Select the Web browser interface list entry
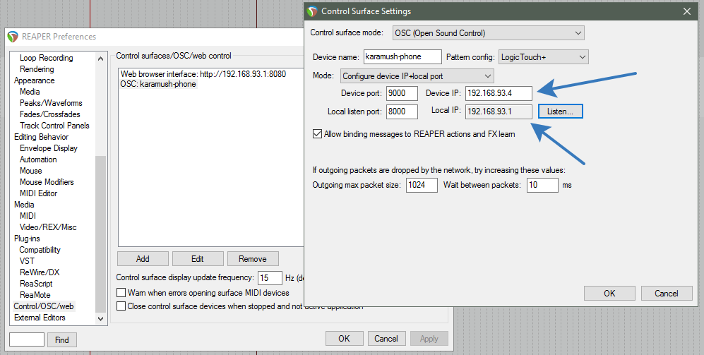 (203, 73)
